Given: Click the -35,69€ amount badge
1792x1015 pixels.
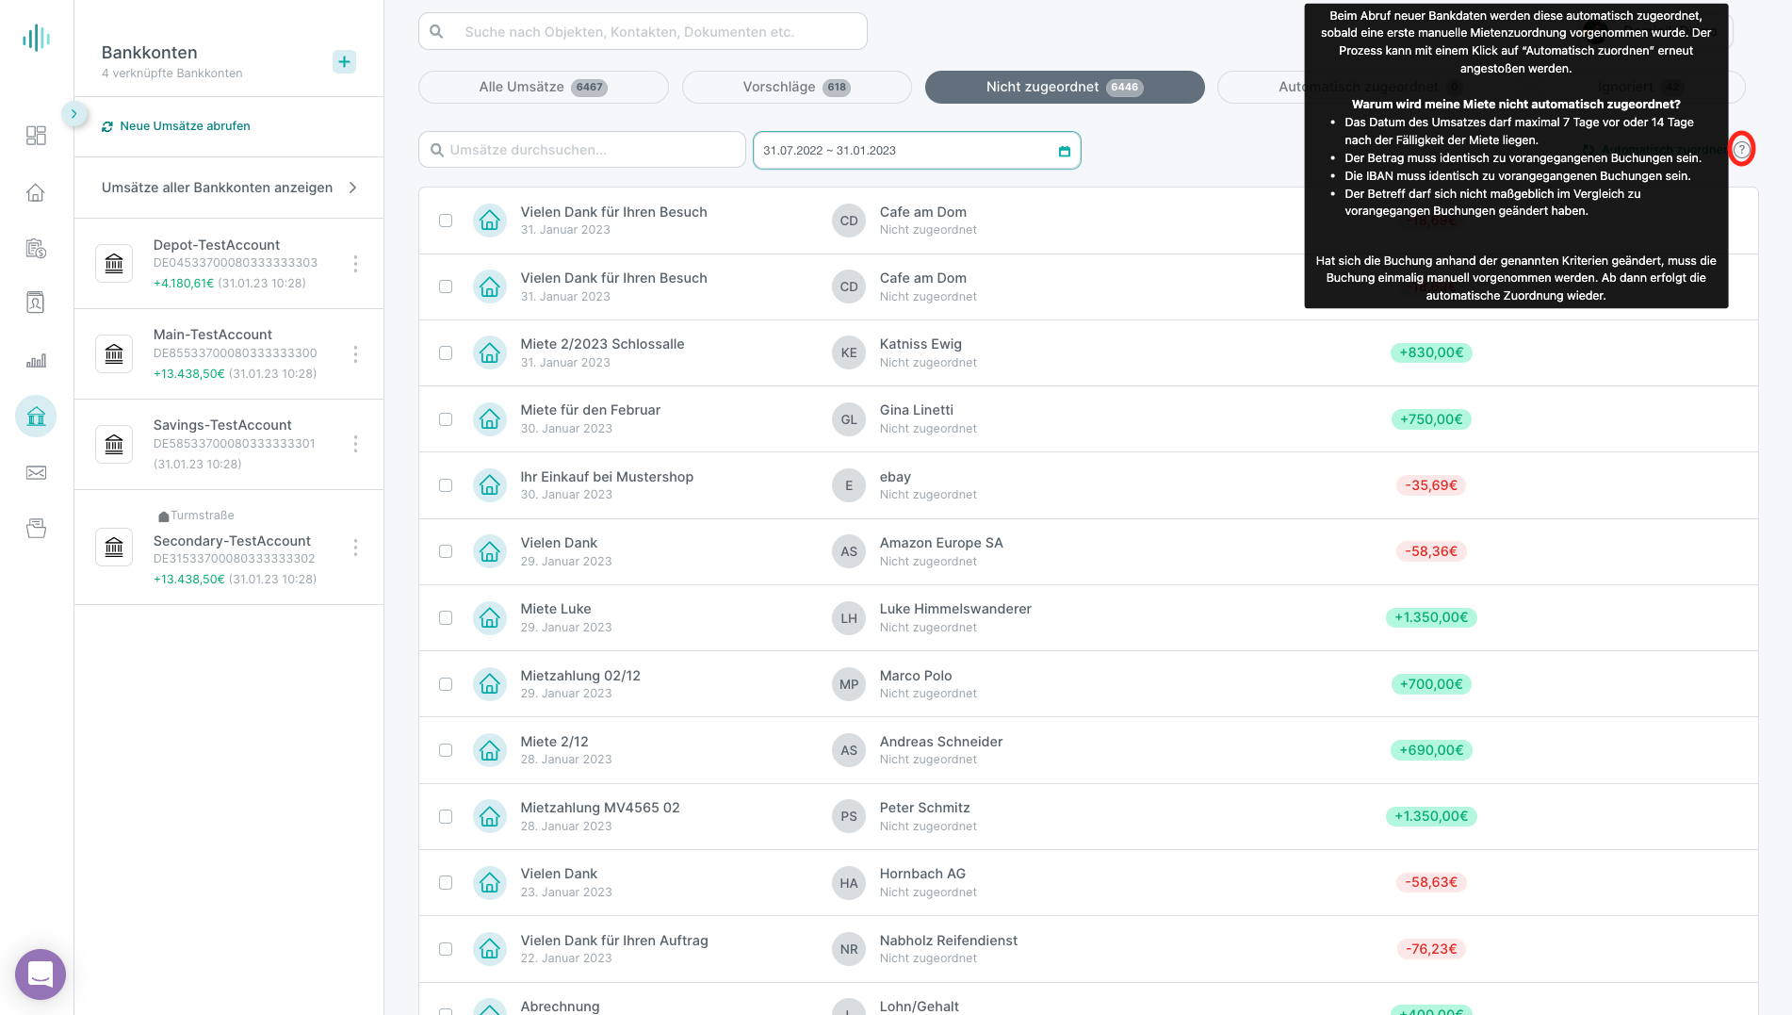Looking at the screenshot, I should coord(1431,485).
